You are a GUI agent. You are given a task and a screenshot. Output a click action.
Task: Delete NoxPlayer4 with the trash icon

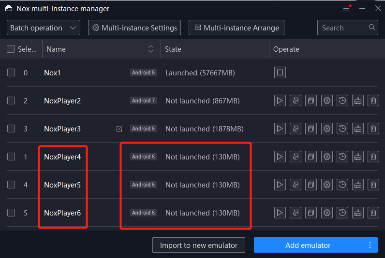point(373,157)
